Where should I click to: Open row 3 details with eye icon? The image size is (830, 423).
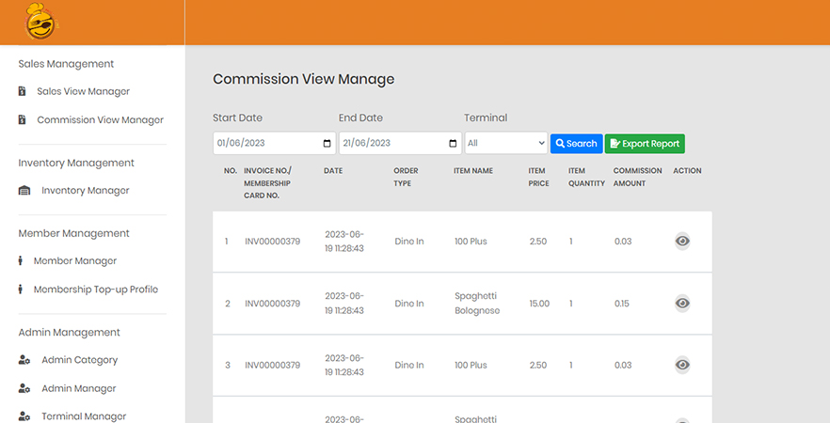click(682, 365)
